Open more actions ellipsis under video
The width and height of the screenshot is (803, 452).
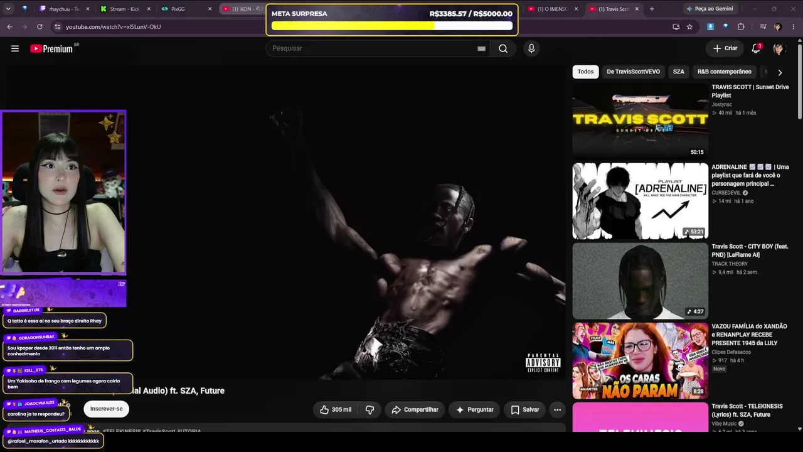[x=557, y=409]
